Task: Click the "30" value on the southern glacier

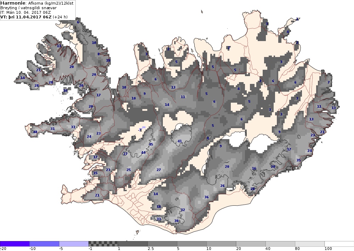Action: pyautogui.click(x=176, y=221)
